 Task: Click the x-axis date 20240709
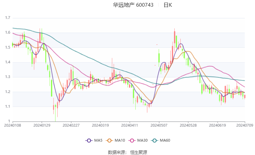245,125
